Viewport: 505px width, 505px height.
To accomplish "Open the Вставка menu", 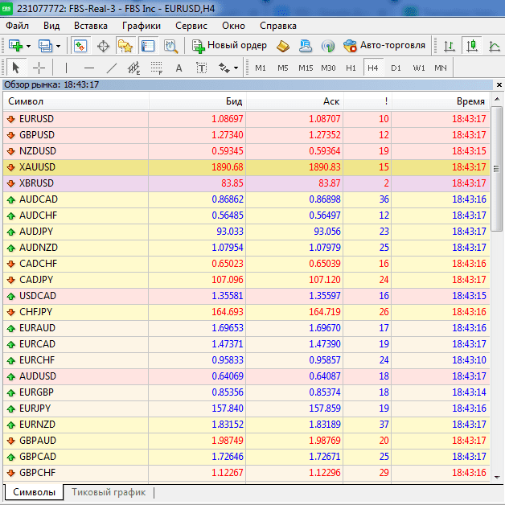I will (x=91, y=26).
